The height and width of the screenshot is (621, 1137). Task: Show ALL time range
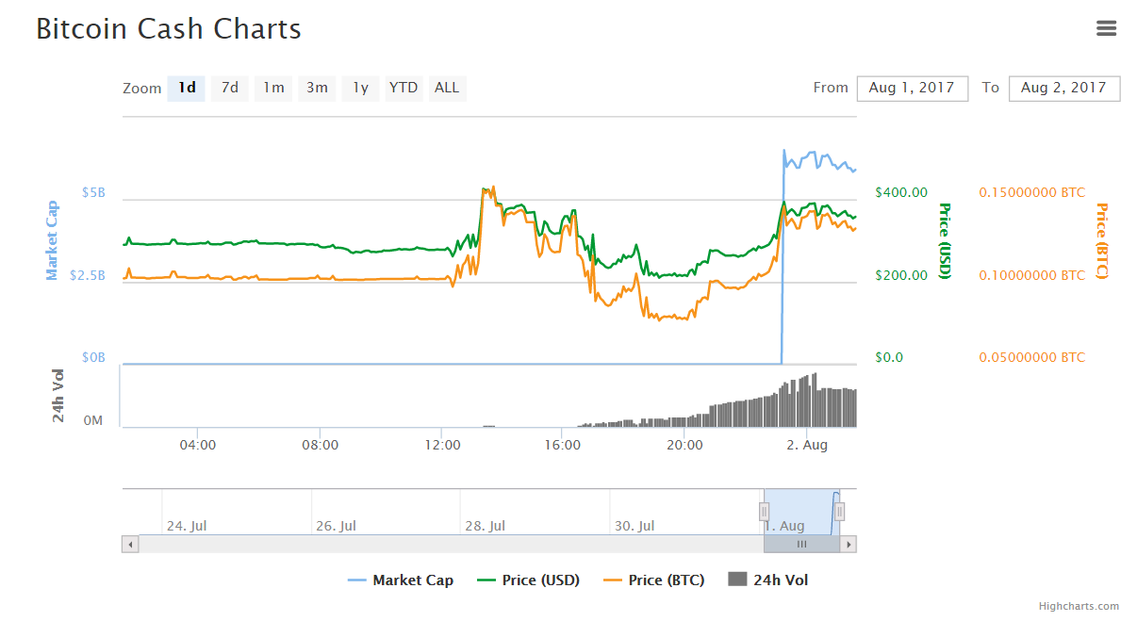pyautogui.click(x=447, y=88)
